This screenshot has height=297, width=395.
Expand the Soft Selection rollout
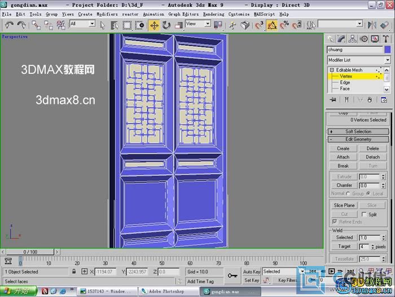pyautogui.click(x=358, y=131)
